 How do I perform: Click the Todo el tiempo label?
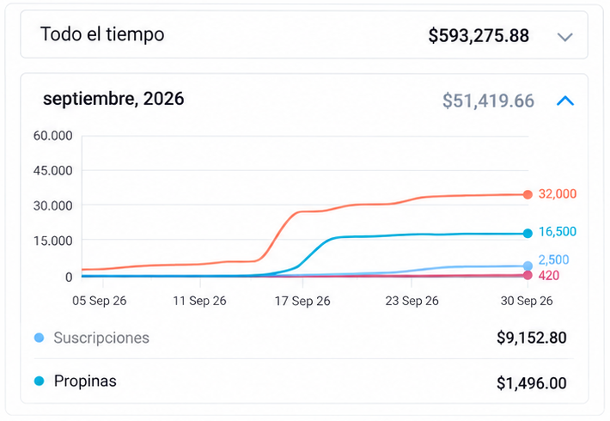(102, 34)
